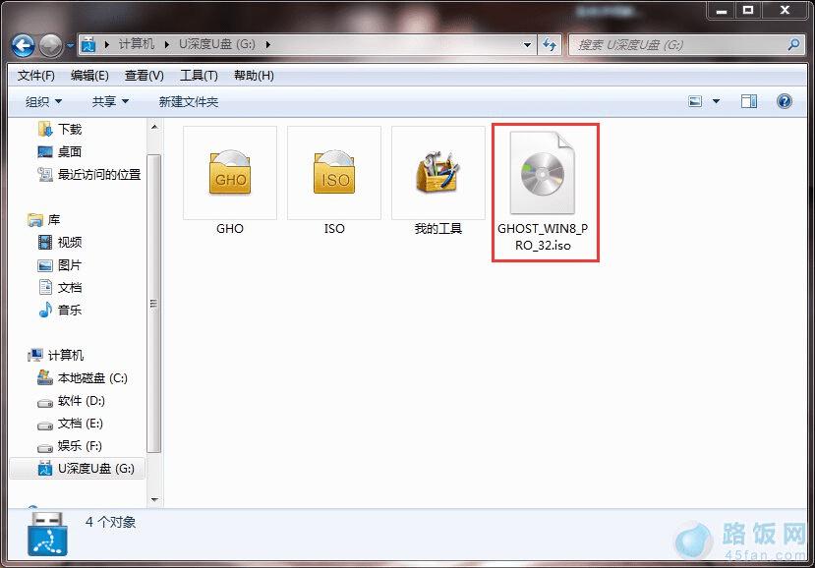Open help with the question mark icon
815x568 pixels.
785,101
